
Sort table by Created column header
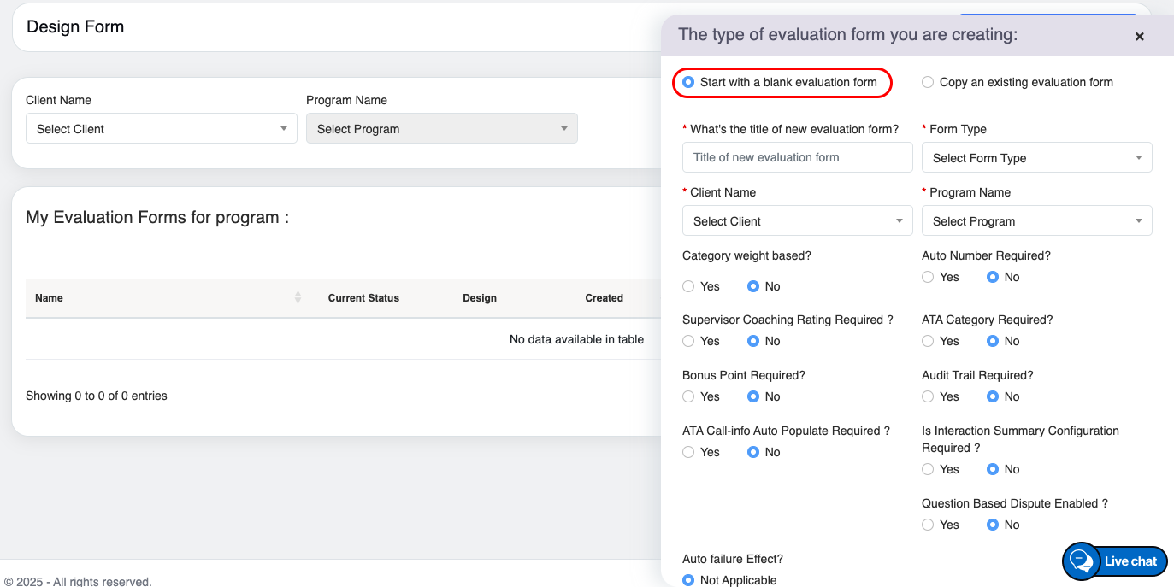pyautogui.click(x=604, y=298)
